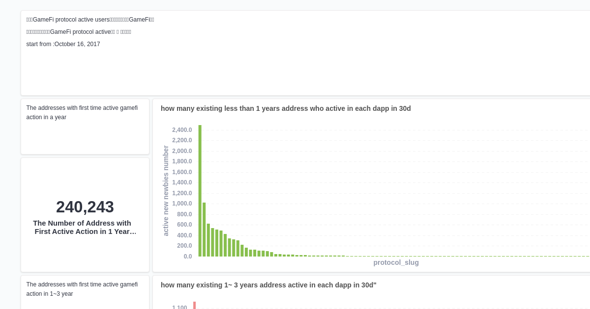The height and width of the screenshot is (309, 590).
Task: Click the start from October 16, 2017 text
Action: pos(63,44)
